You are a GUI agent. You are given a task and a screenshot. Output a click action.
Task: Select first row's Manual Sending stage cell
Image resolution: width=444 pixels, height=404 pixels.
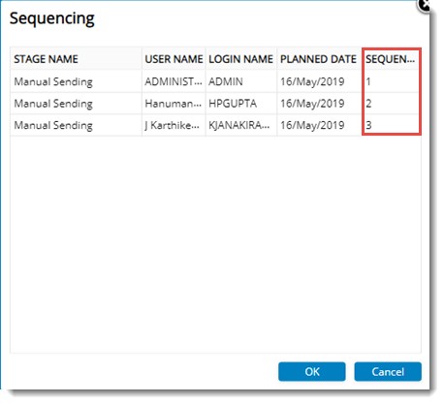click(76, 81)
